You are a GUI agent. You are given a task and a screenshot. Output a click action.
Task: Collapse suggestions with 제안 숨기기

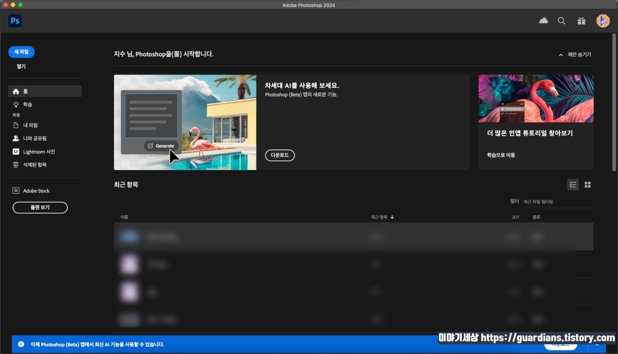point(575,54)
